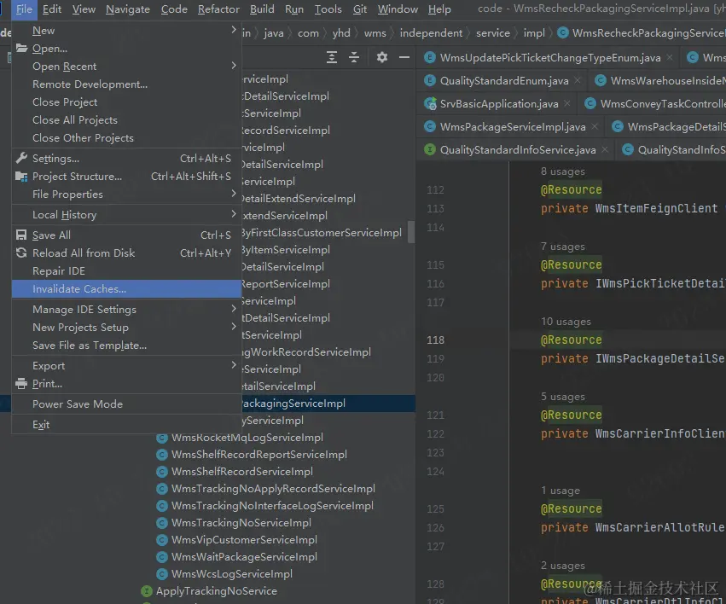Click enum icon on QualityStandardEnum.java tab
Image resolution: width=726 pixels, height=604 pixels.
pos(430,80)
